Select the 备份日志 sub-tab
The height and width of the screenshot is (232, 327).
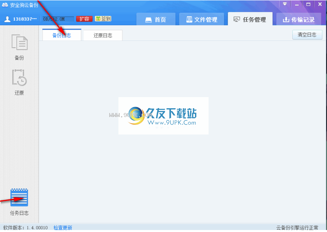click(62, 35)
